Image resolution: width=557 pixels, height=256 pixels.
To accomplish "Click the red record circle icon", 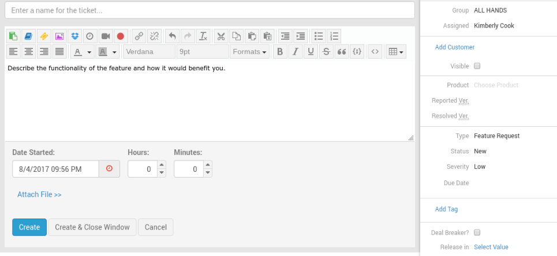I will pyautogui.click(x=121, y=36).
